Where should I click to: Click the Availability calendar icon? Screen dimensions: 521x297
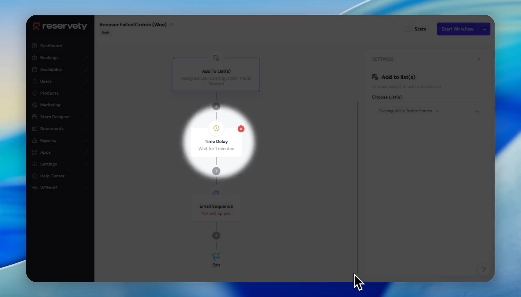tap(34, 69)
